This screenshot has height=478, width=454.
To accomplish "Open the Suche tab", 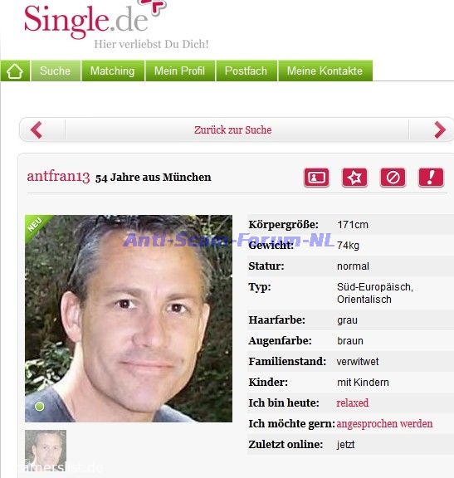I will [x=56, y=71].
